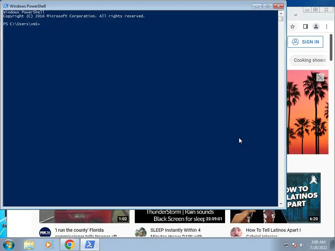Open volume speaker tray icon
The height and width of the screenshot is (251, 335).
click(302, 245)
